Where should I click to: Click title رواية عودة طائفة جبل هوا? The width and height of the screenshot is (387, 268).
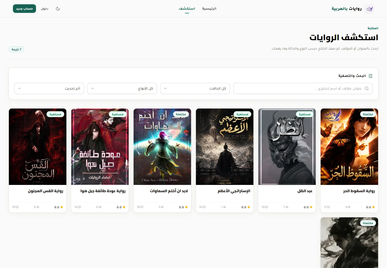pos(103,191)
